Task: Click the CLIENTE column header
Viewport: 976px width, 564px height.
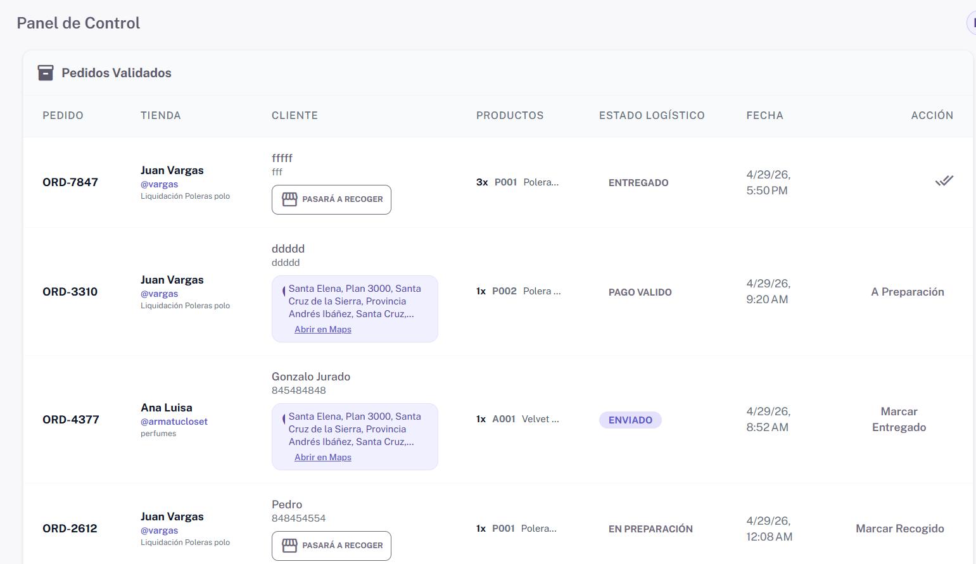Action: pos(295,115)
